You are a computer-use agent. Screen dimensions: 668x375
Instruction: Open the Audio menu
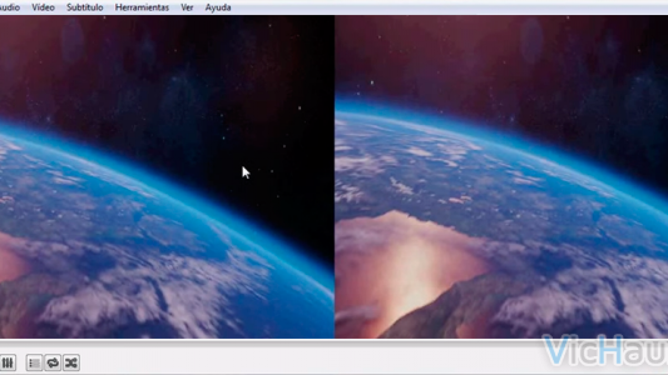tap(9, 7)
